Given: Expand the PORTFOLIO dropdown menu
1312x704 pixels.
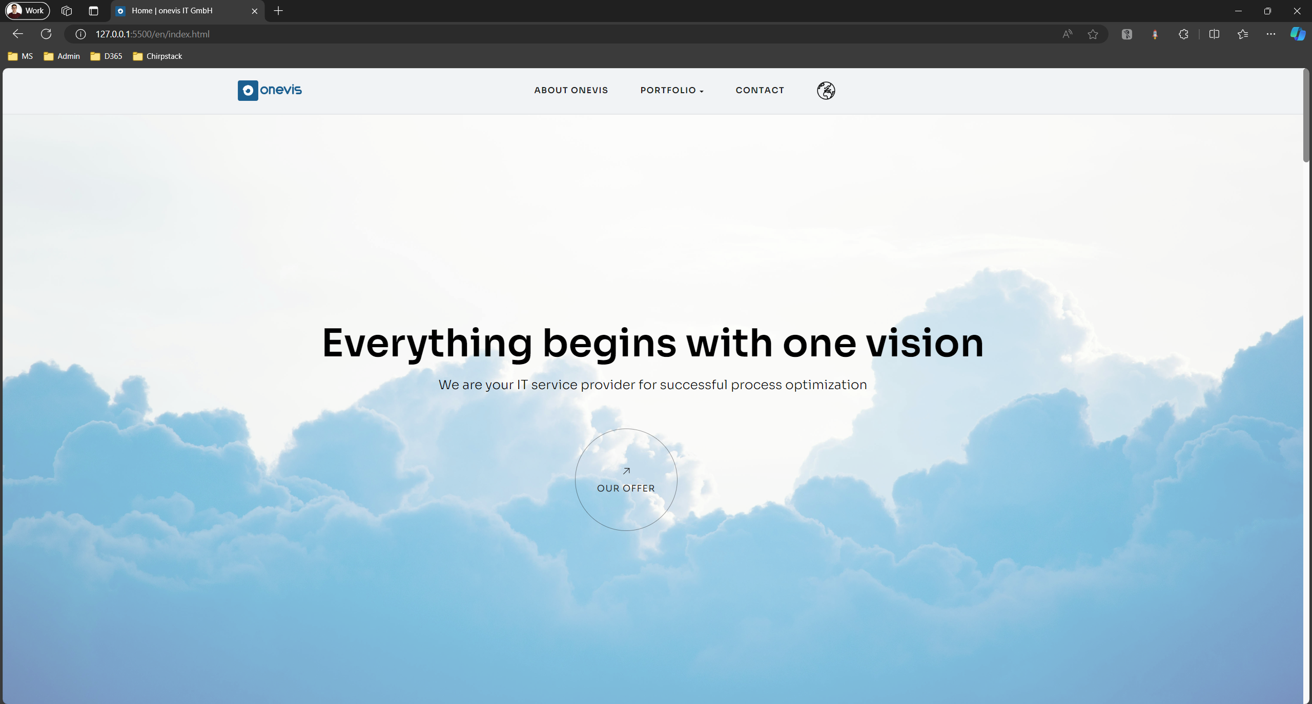Looking at the screenshot, I should pyautogui.click(x=671, y=90).
